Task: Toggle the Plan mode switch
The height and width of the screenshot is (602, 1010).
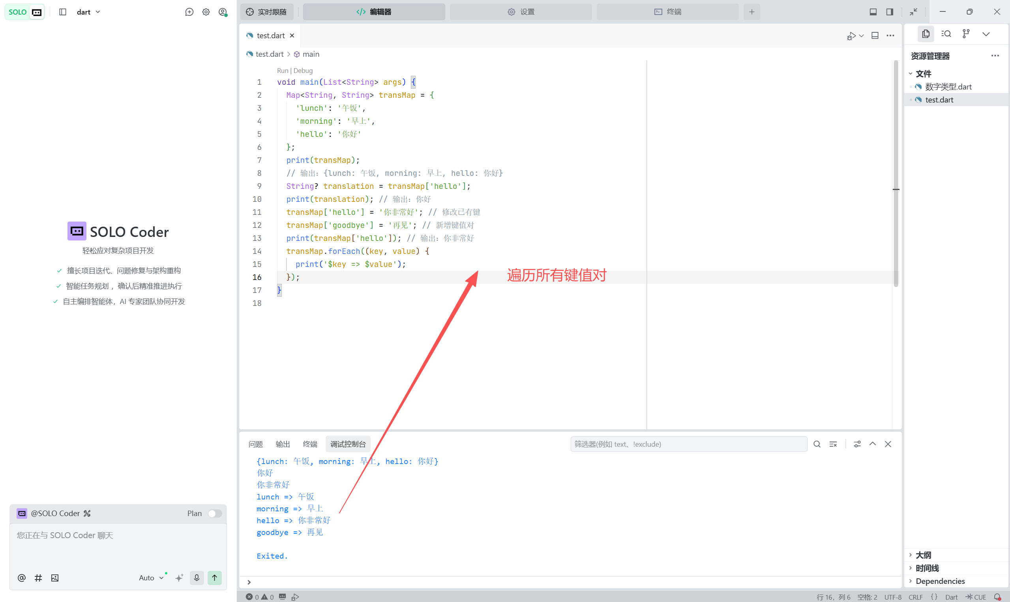Action: point(215,514)
